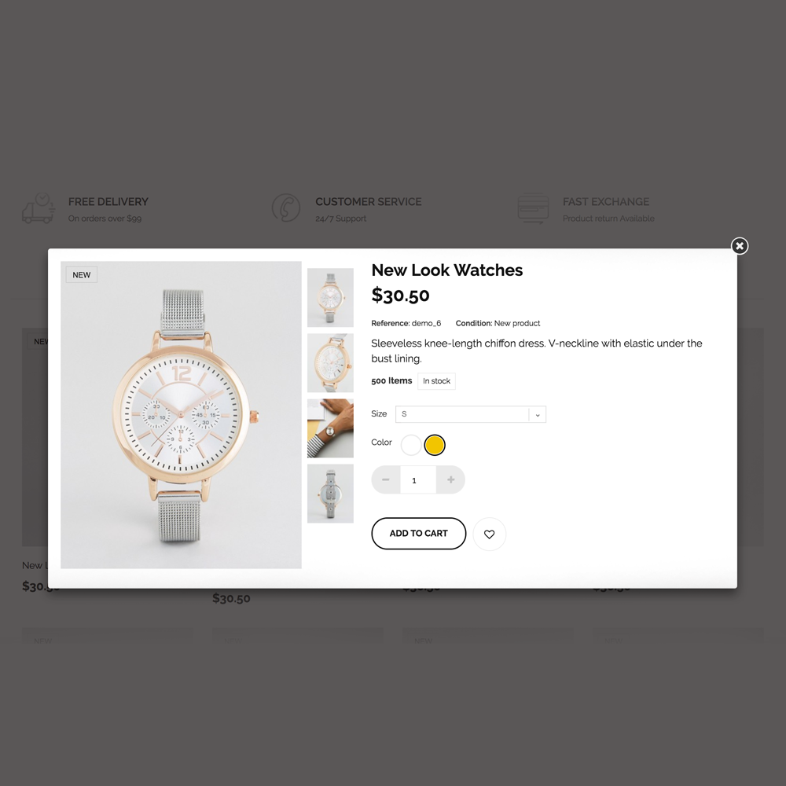Click the Add To Cart button
The image size is (786, 786).
(419, 534)
